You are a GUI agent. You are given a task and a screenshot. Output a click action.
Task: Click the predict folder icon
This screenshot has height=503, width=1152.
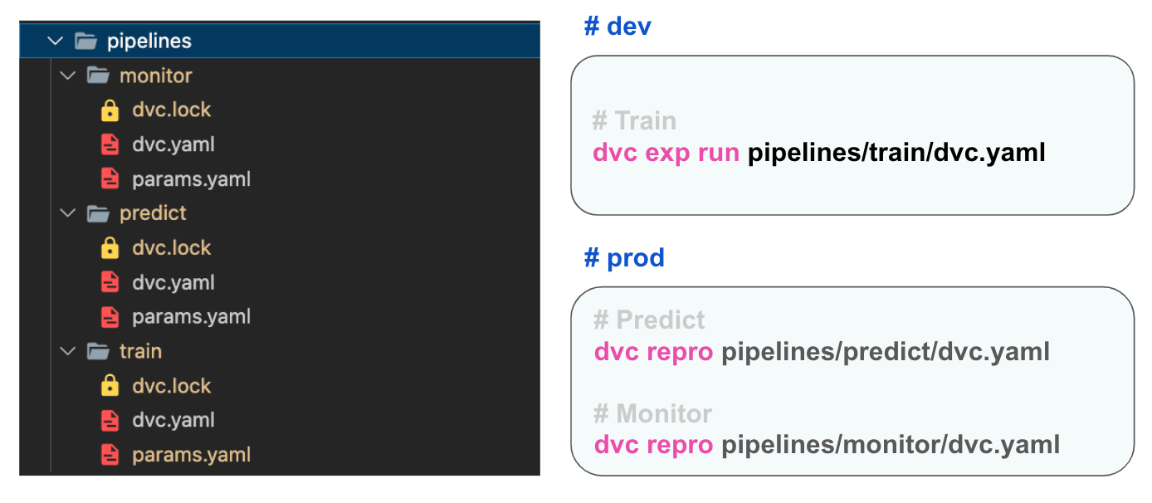(x=98, y=213)
